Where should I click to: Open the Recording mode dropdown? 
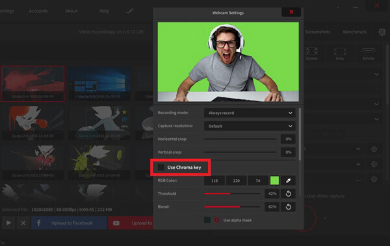click(x=250, y=113)
